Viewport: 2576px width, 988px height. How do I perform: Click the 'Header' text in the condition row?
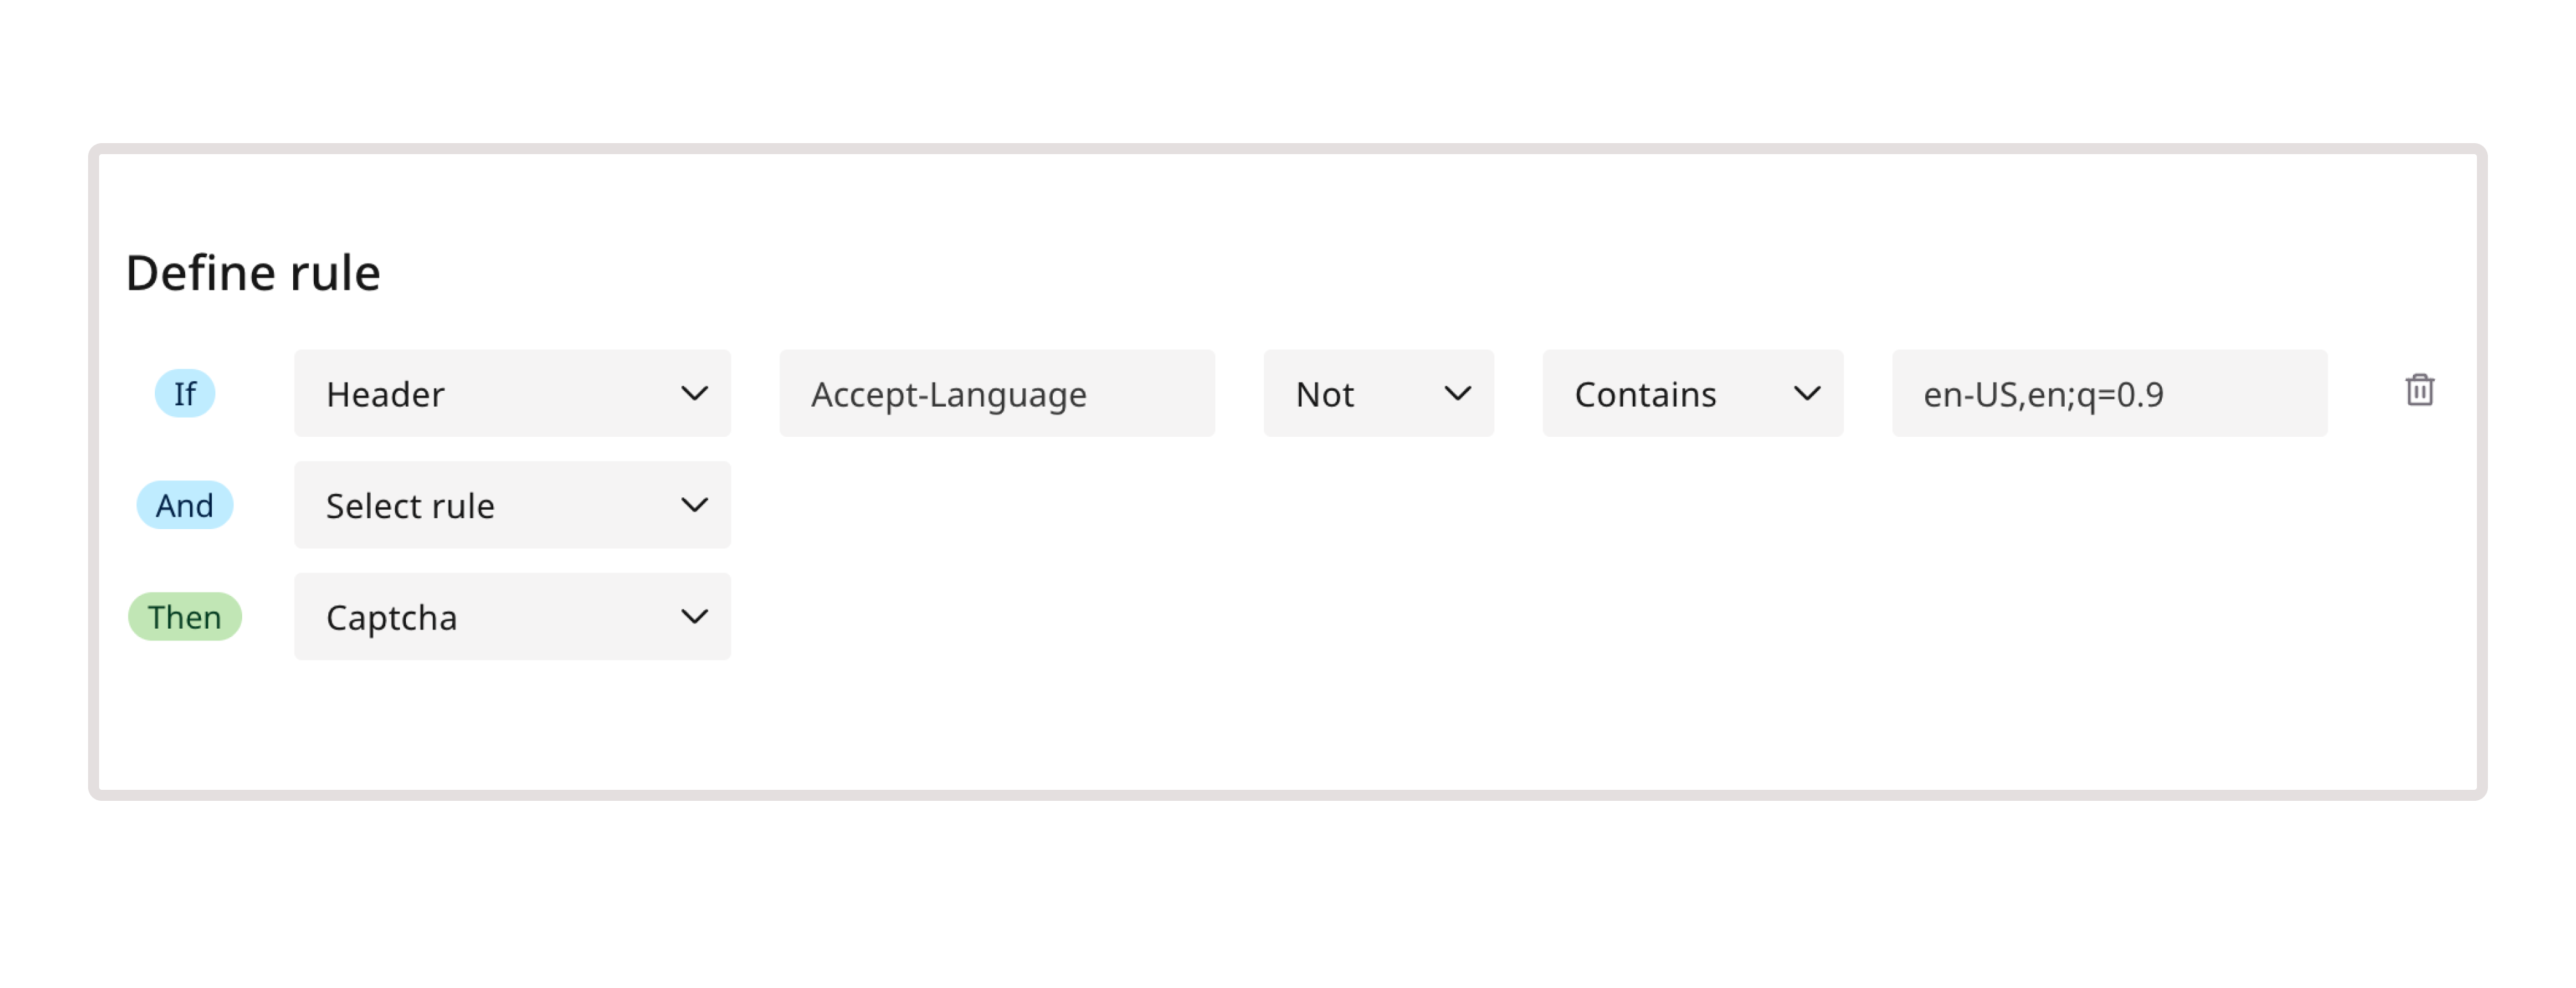pos(385,395)
